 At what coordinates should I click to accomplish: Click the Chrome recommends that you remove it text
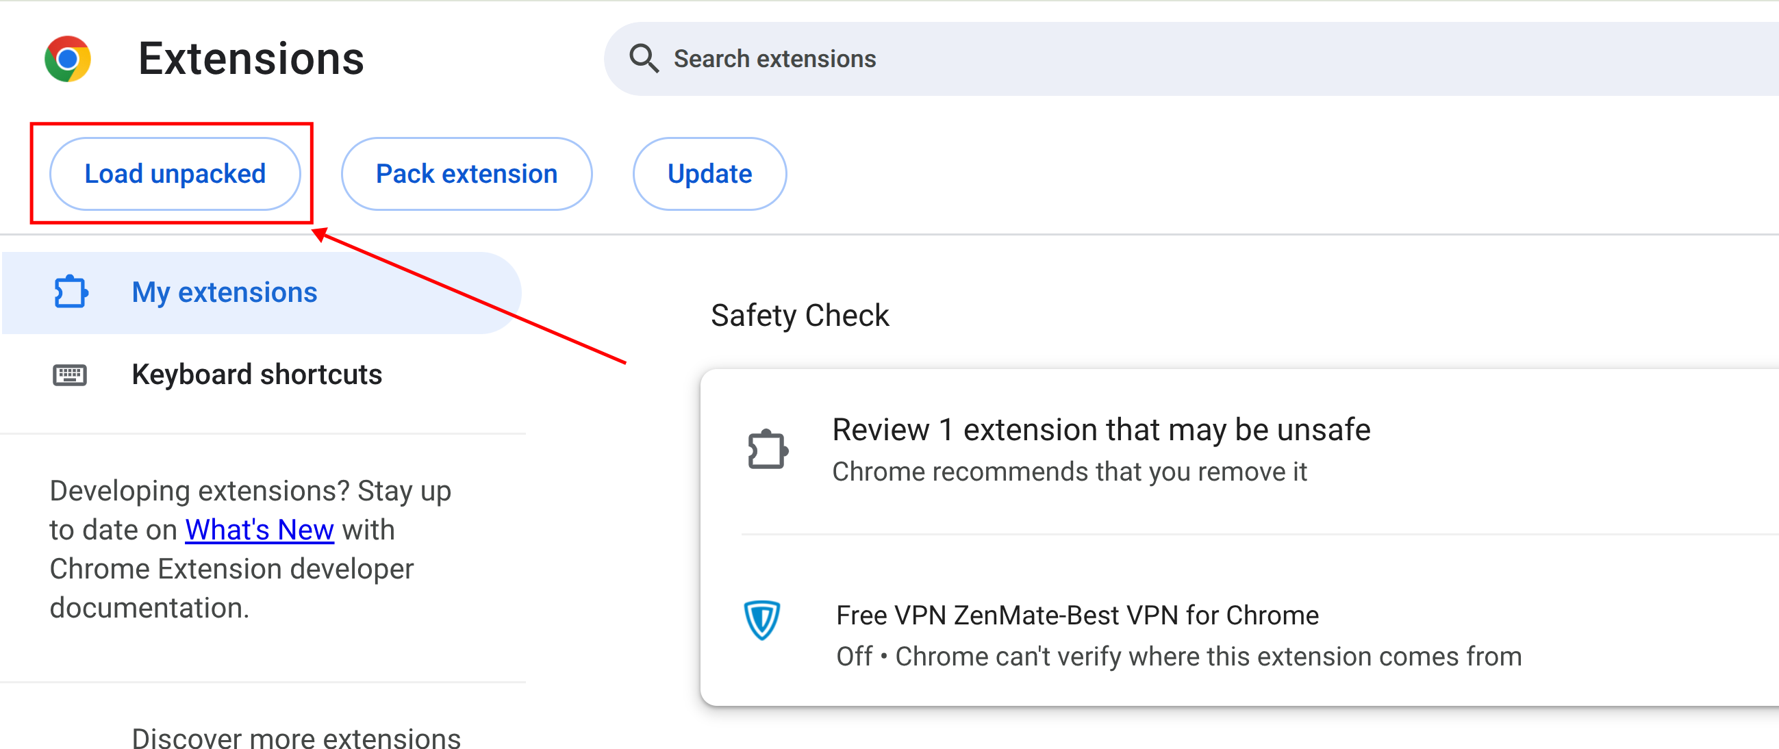tap(1069, 472)
